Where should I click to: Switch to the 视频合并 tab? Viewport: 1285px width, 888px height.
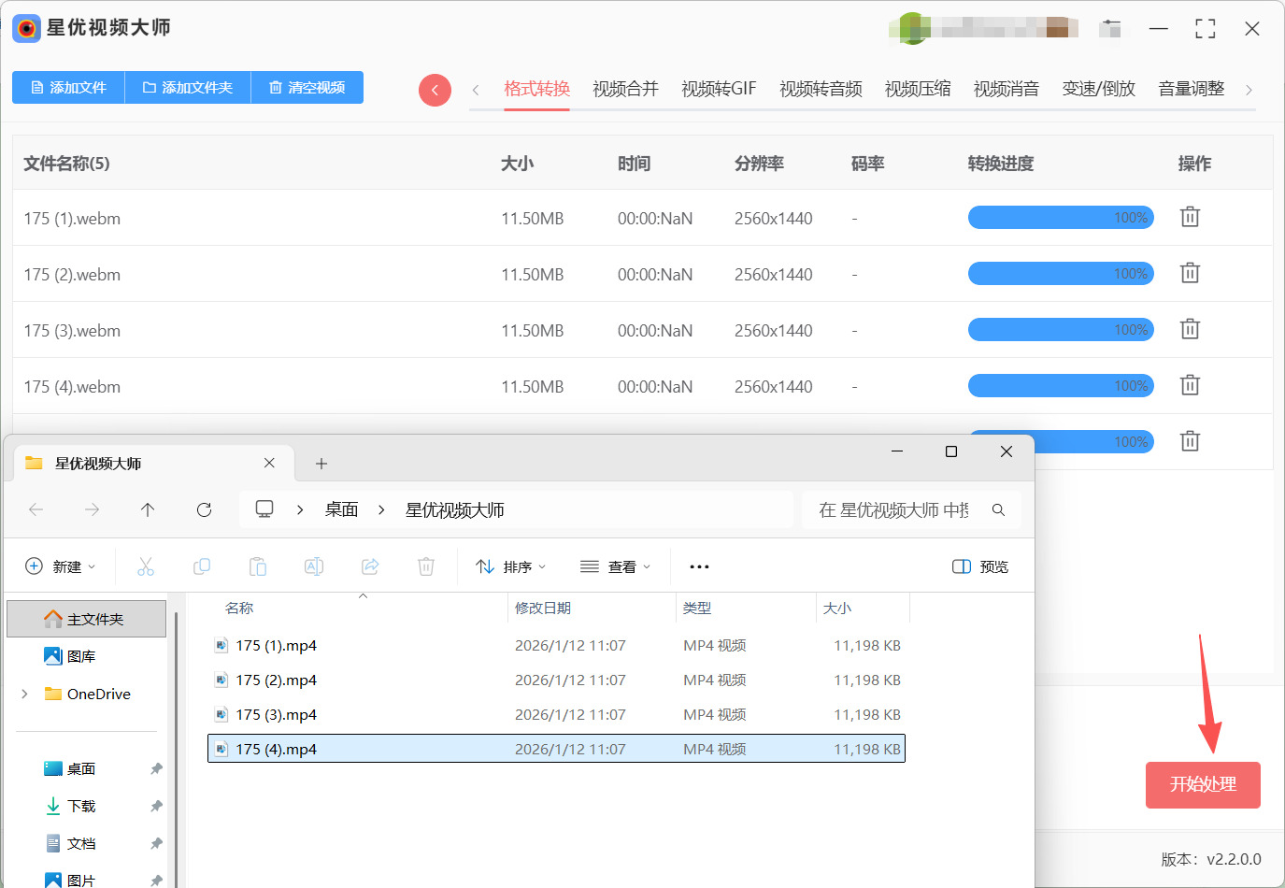(x=625, y=89)
